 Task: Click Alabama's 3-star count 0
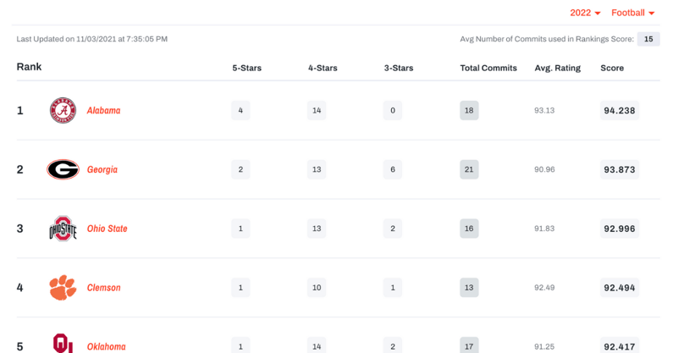[x=393, y=110]
